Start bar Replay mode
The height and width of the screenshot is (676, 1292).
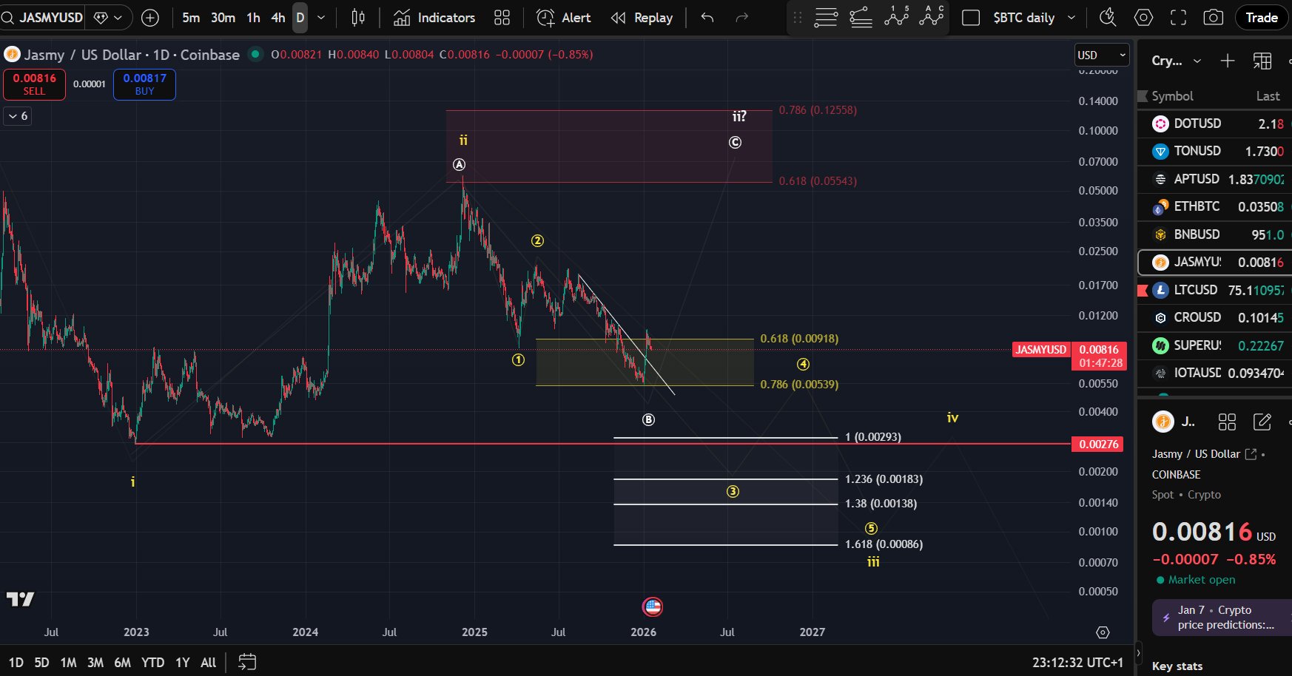642,18
